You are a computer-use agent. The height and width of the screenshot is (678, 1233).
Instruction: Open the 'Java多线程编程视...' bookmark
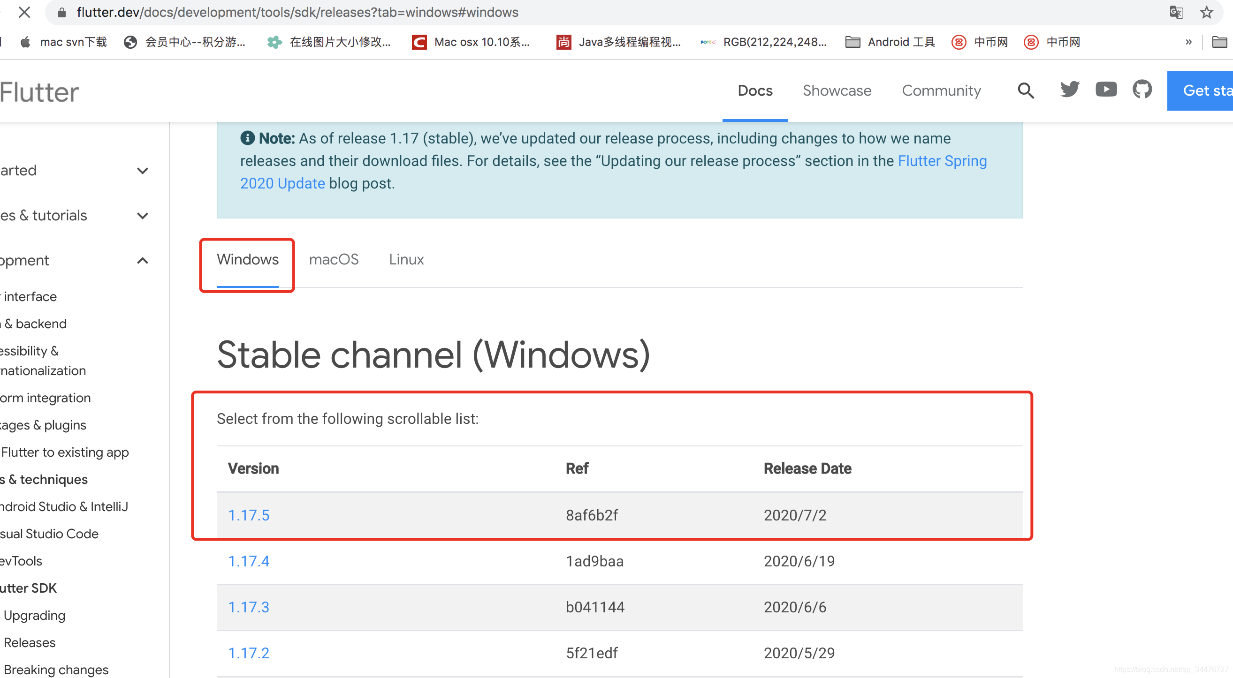point(618,42)
